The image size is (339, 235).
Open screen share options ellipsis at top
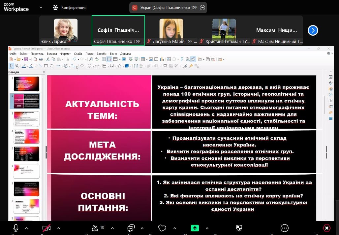pyautogui.click(x=202, y=7)
